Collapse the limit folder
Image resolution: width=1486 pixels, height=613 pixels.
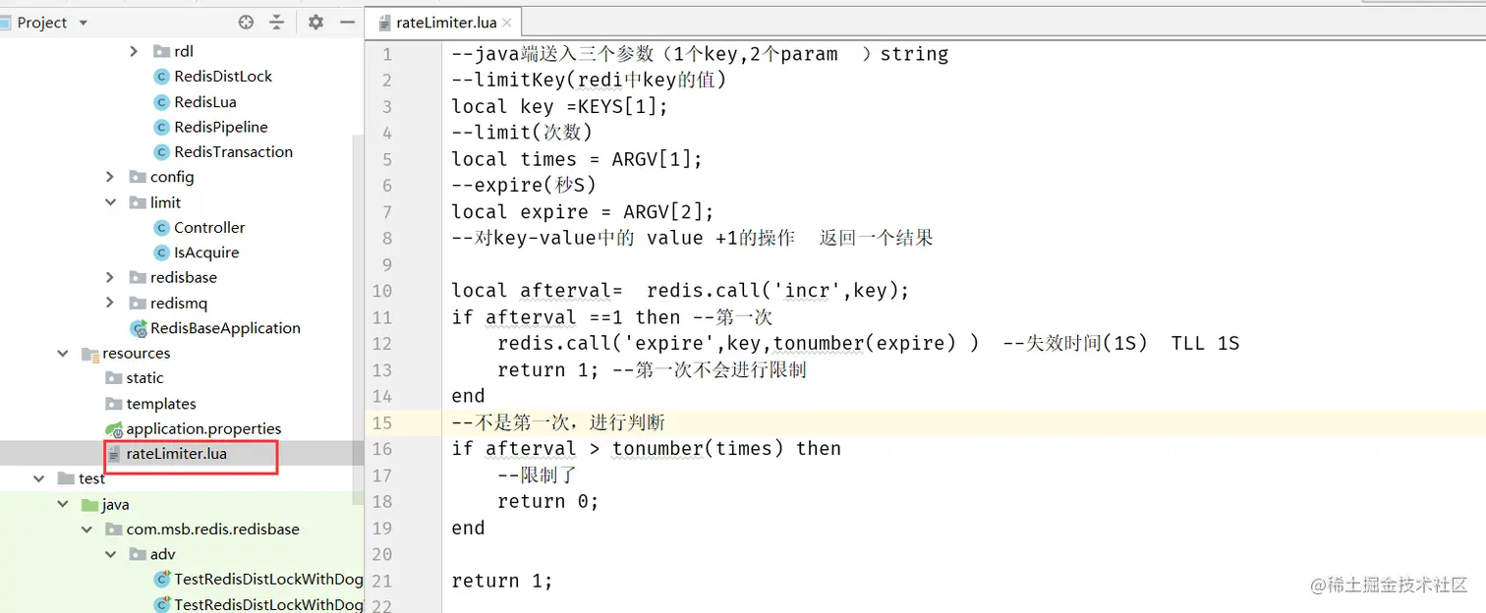click(x=110, y=202)
